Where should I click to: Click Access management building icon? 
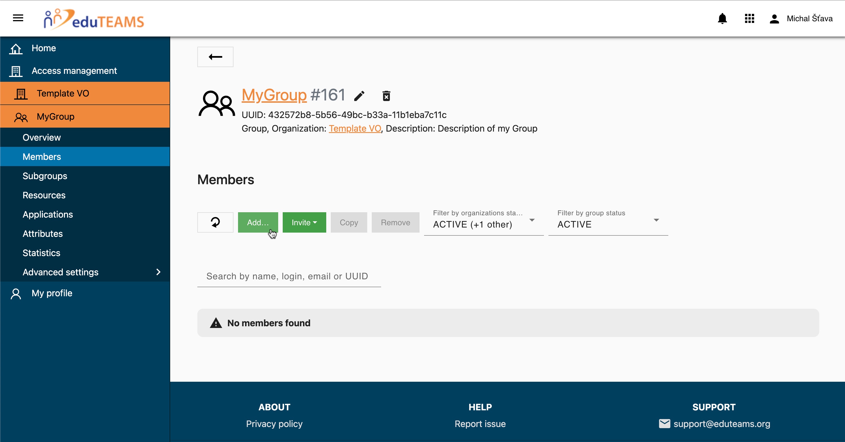pyautogui.click(x=16, y=71)
